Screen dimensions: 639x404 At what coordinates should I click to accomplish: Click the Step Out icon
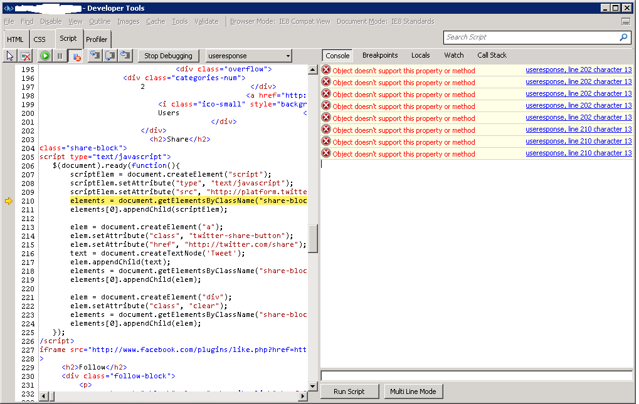(125, 56)
